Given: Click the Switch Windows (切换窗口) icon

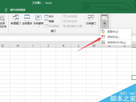Looking at the screenshot, I should (x=91, y=18).
